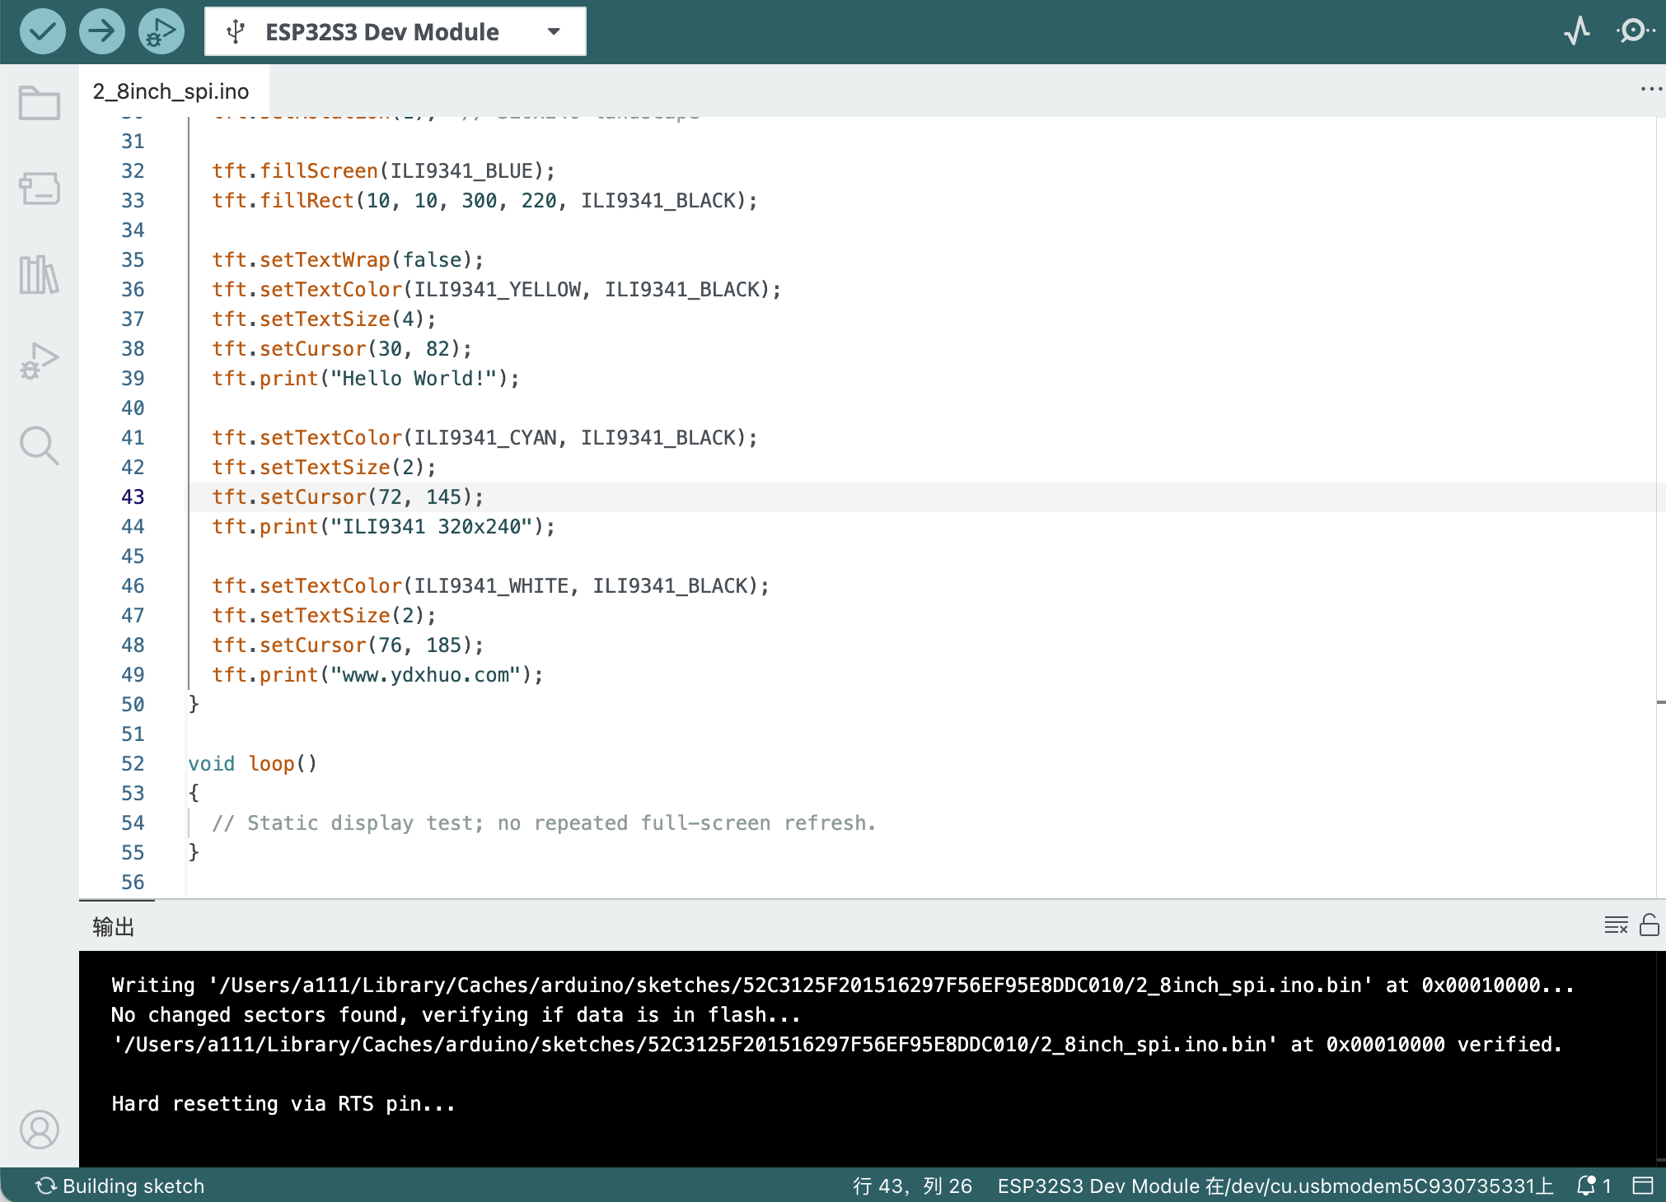Click the editor vertical scrollbar

1661,507
